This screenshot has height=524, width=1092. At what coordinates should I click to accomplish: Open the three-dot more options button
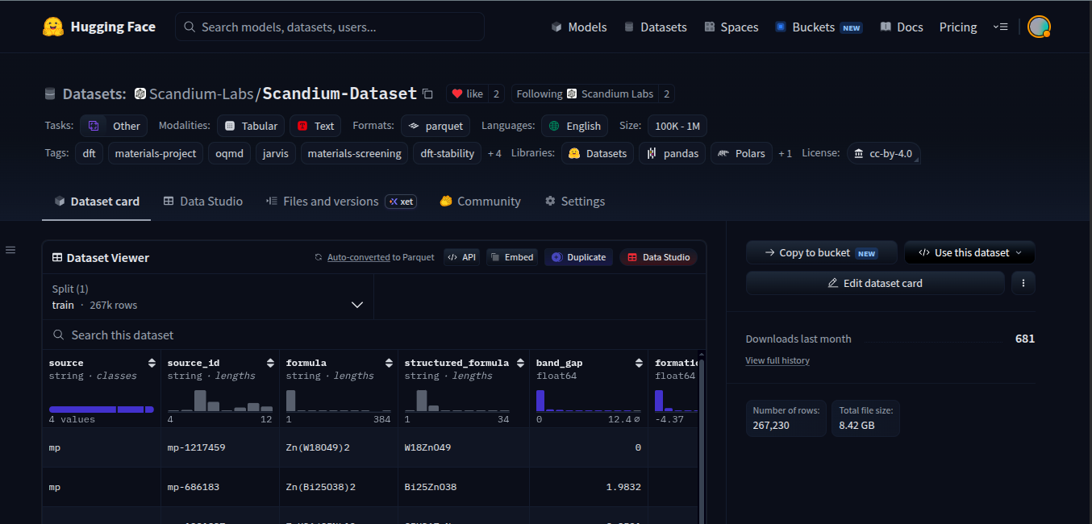click(1023, 283)
